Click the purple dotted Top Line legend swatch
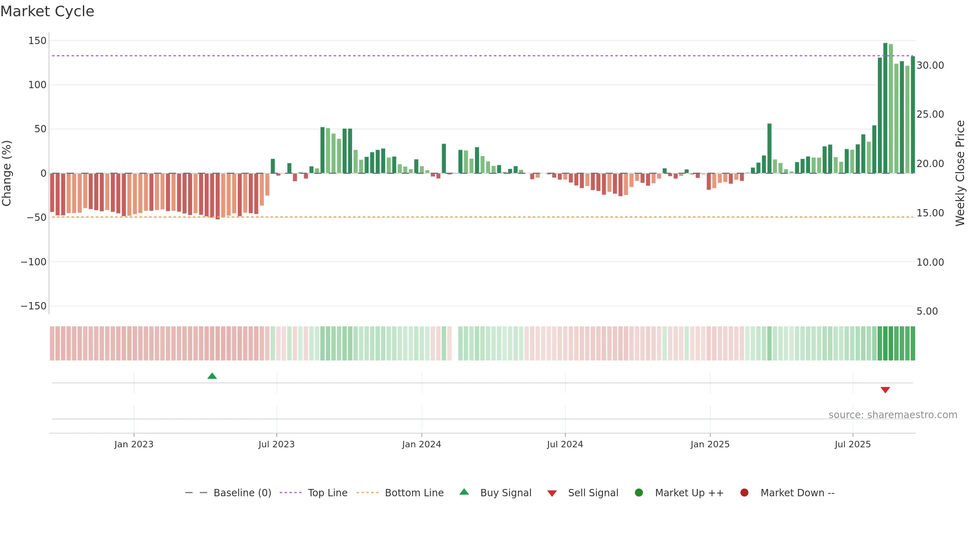The width and height of the screenshot is (971, 546). point(290,493)
